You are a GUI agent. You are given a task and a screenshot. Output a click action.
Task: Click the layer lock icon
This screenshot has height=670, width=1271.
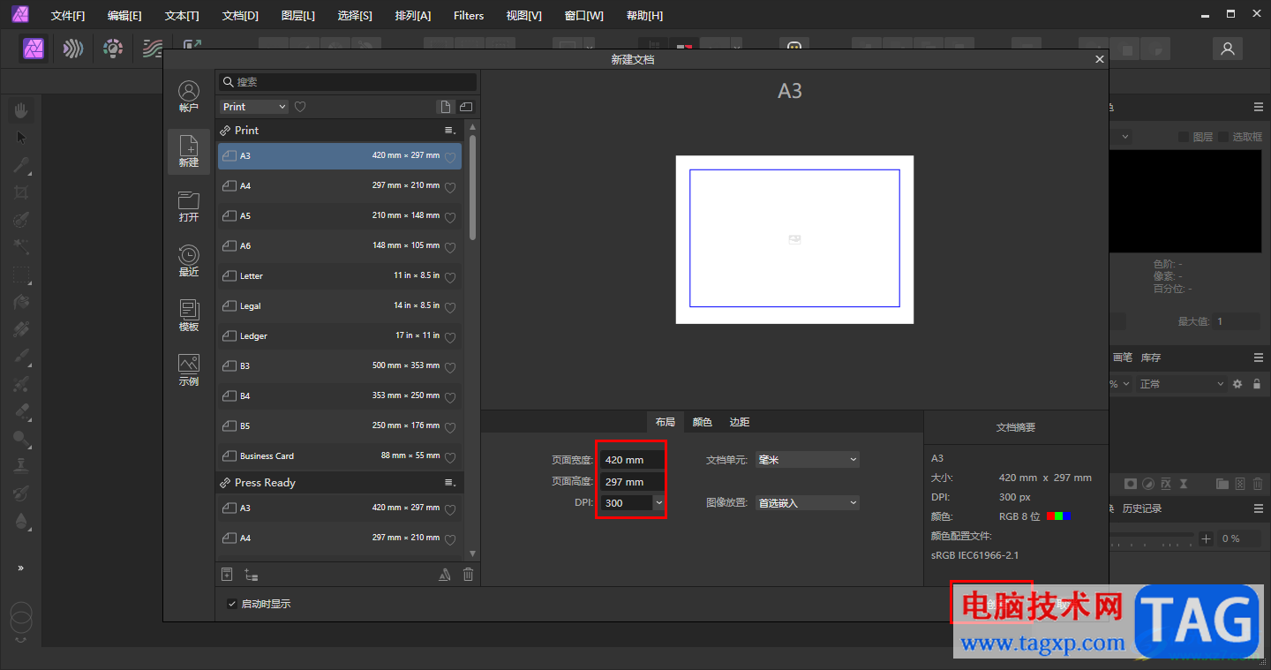click(x=1257, y=384)
